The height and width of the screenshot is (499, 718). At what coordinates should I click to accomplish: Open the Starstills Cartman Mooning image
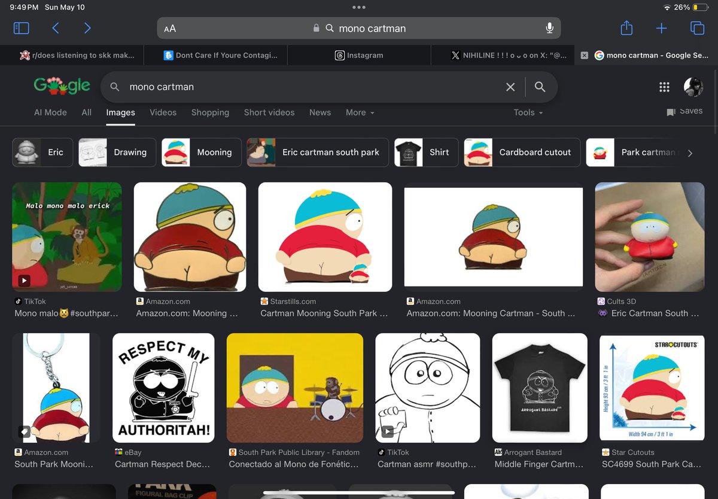pos(325,237)
